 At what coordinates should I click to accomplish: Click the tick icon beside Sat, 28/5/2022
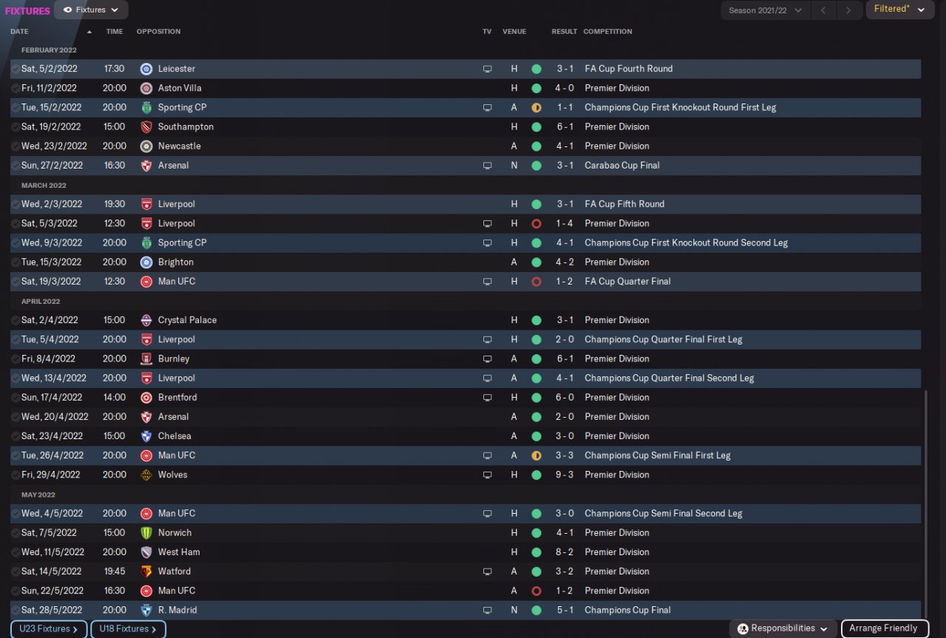coord(16,610)
